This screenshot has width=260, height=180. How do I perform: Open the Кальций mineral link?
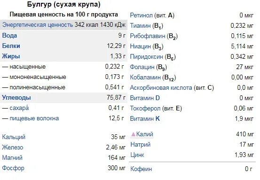pyautogui.click(x=14, y=137)
